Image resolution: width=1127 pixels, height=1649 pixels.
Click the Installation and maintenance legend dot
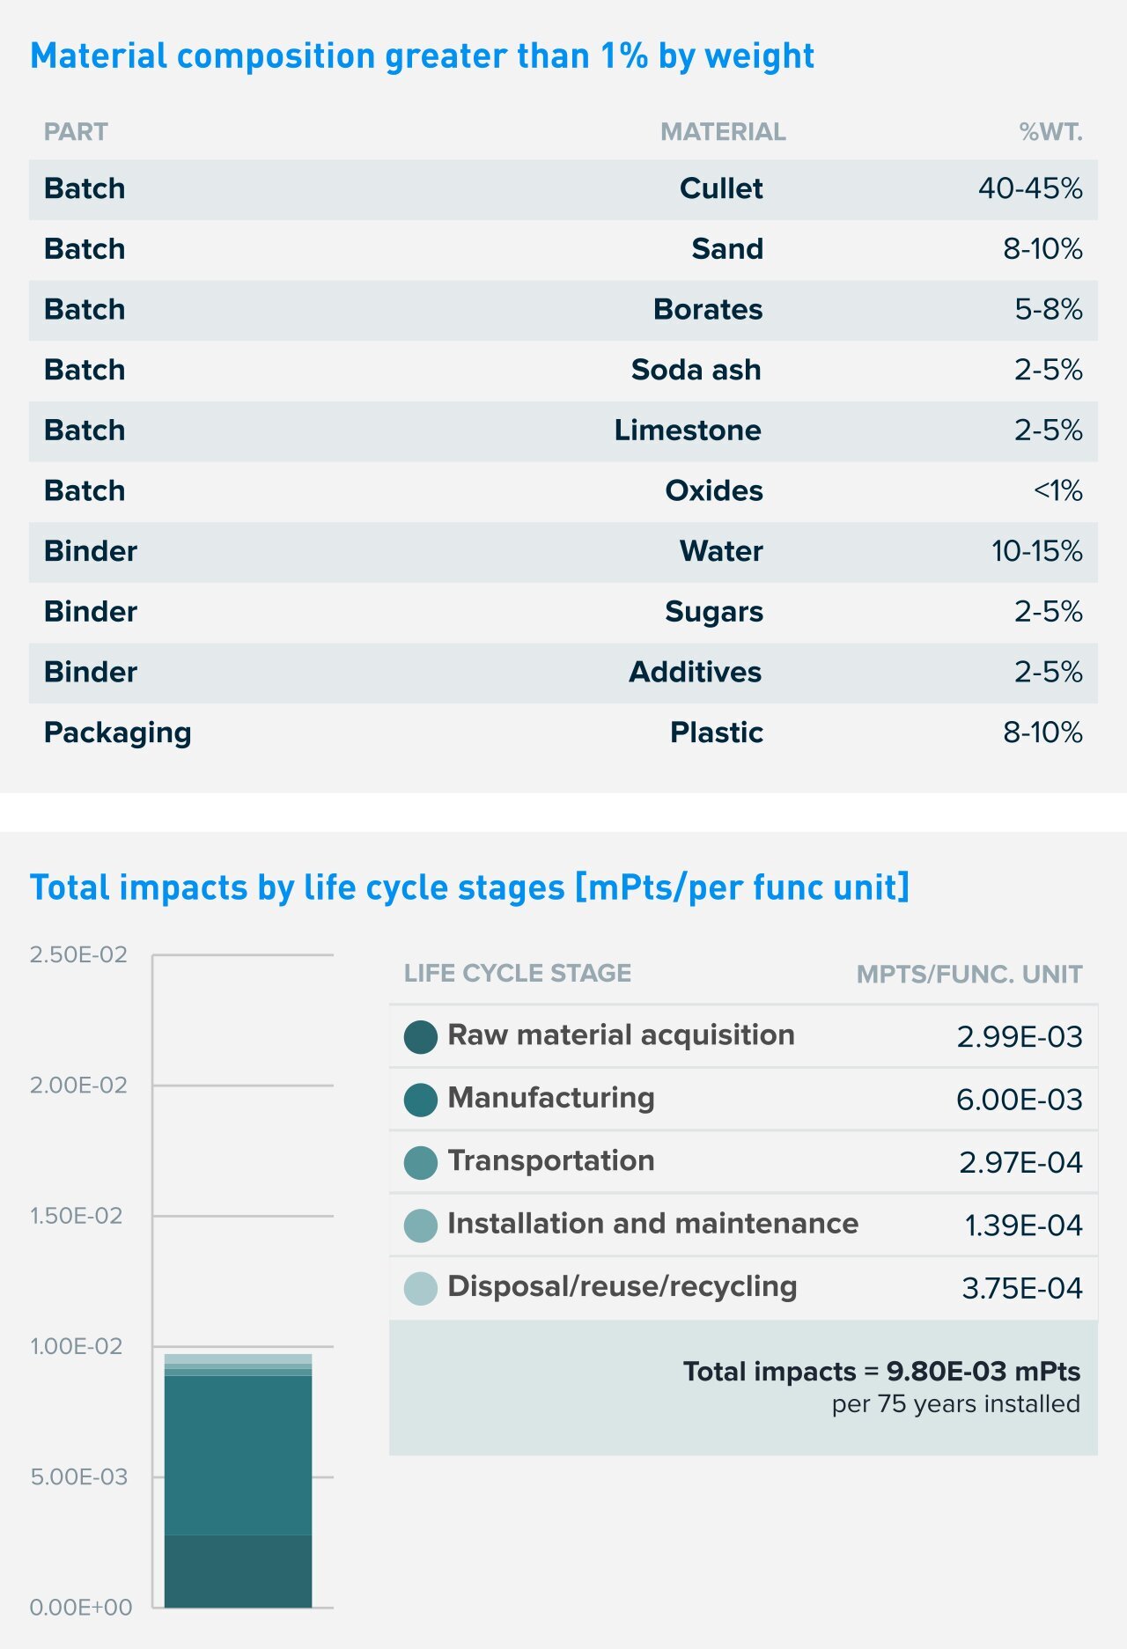coord(421,1226)
